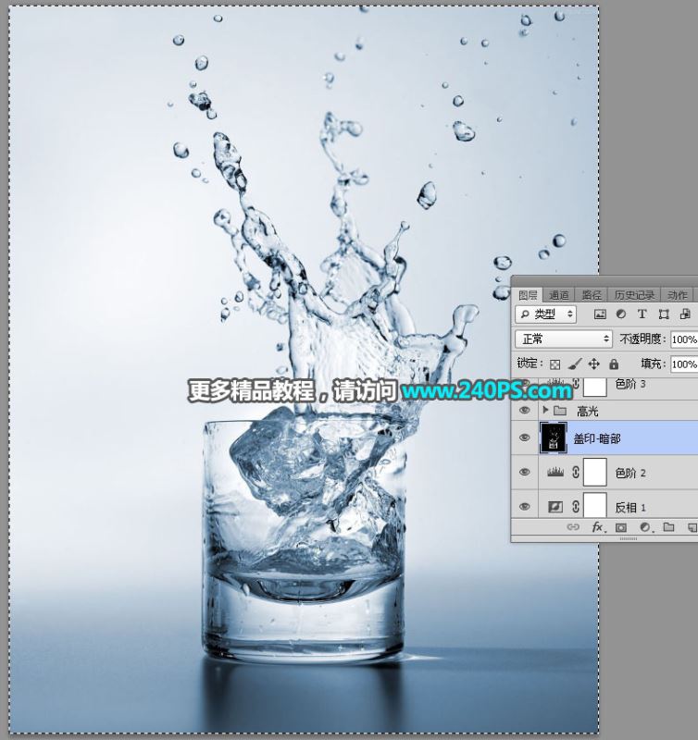
Task: Toggle lock position move icon
Action: [593, 364]
